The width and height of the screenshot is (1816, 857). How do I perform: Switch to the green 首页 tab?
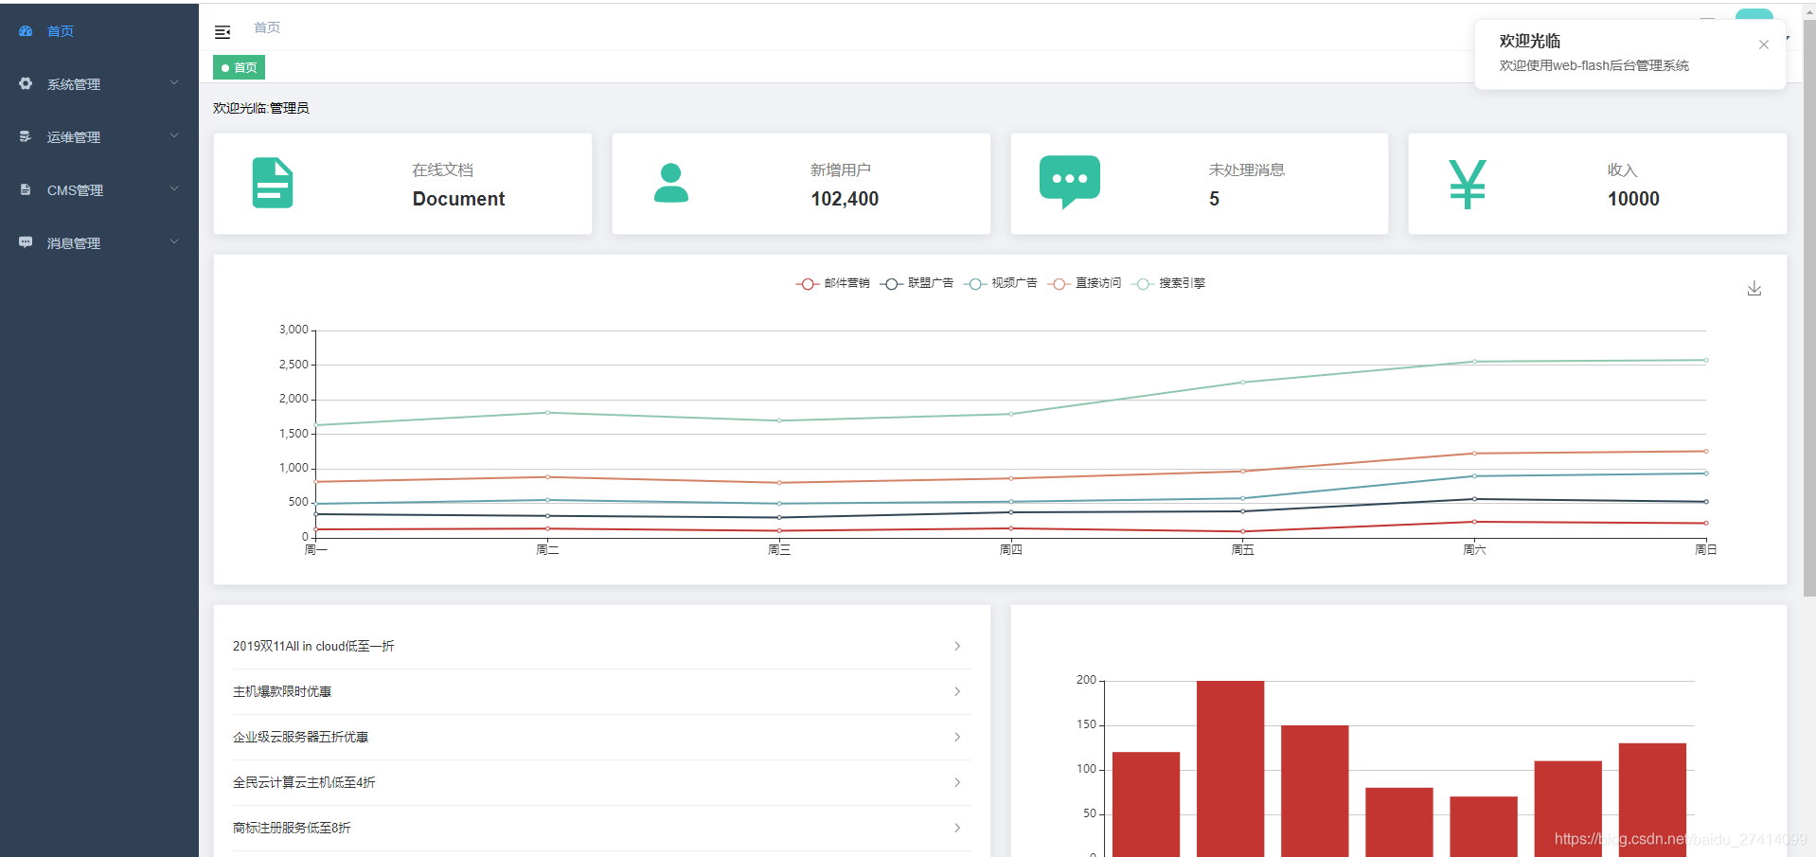[239, 67]
